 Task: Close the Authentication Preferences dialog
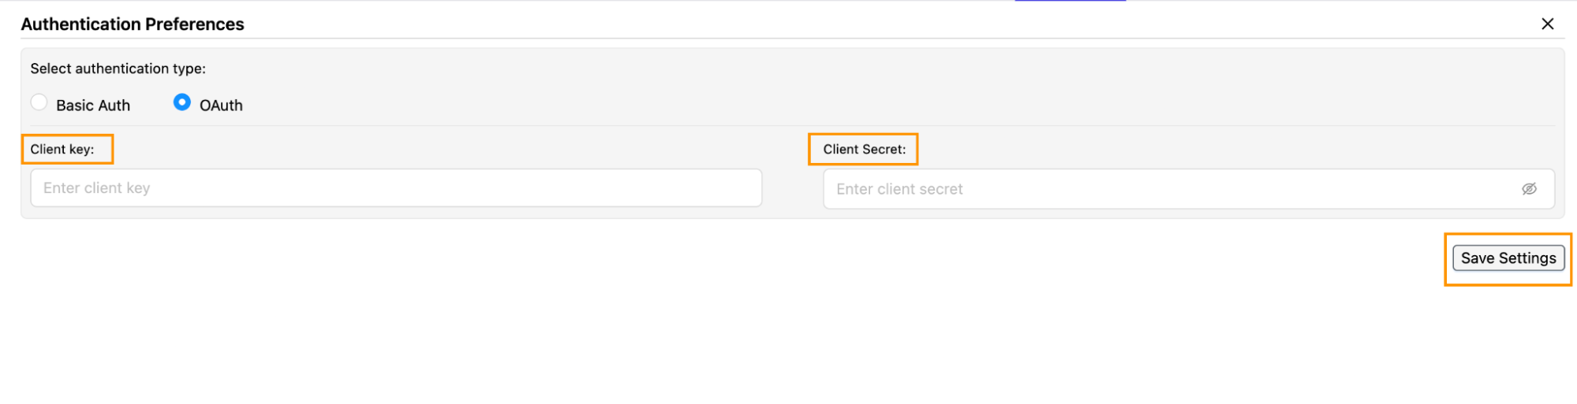1547,24
